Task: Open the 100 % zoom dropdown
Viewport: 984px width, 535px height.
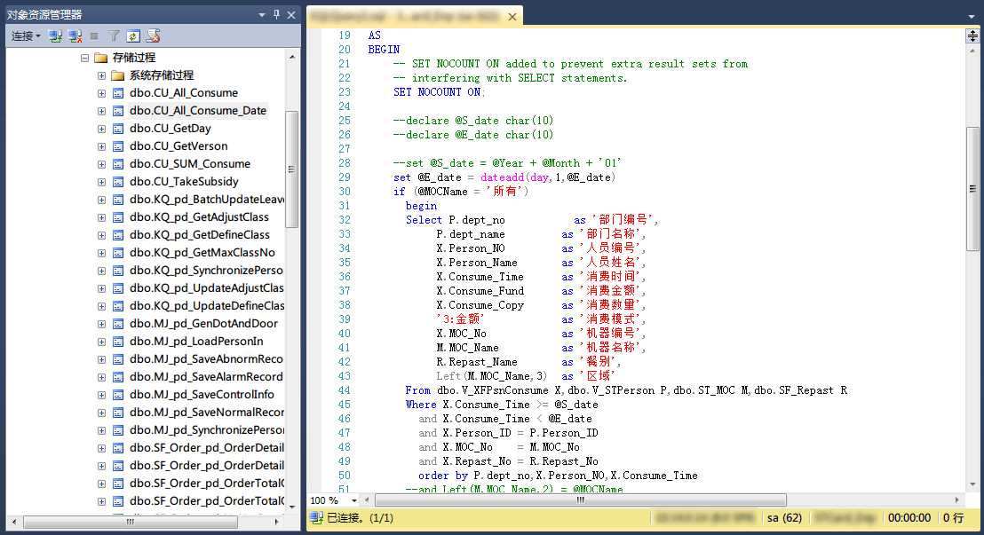Action: [x=354, y=500]
